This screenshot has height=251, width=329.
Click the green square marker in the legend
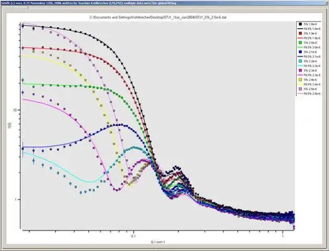pyautogui.click(x=300, y=42)
